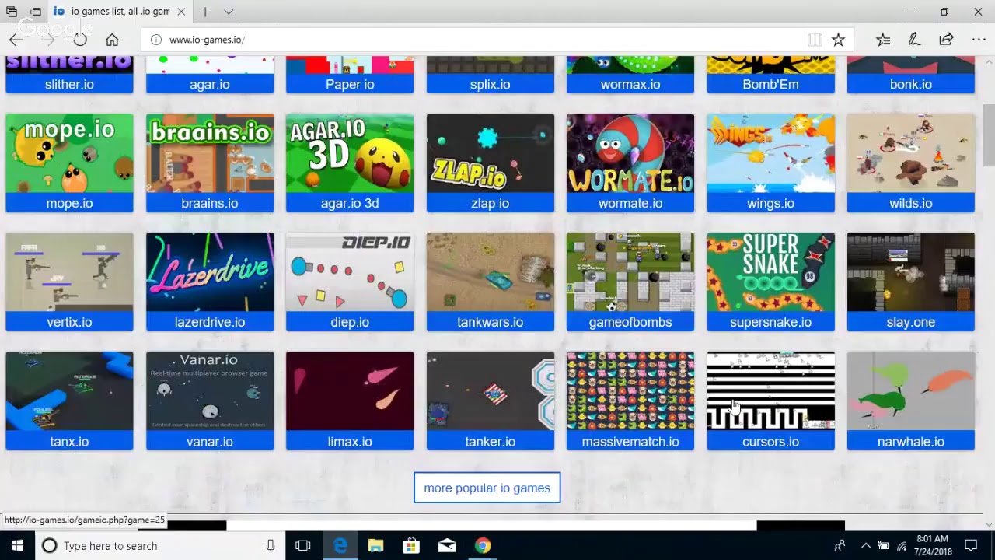Image resolution: width=995 pixels, height=560 pixels.
Task: Click the bonk.io link label
Action: click(911, 84)
